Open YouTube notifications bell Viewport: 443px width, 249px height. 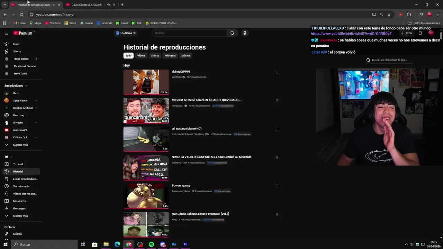420,33
